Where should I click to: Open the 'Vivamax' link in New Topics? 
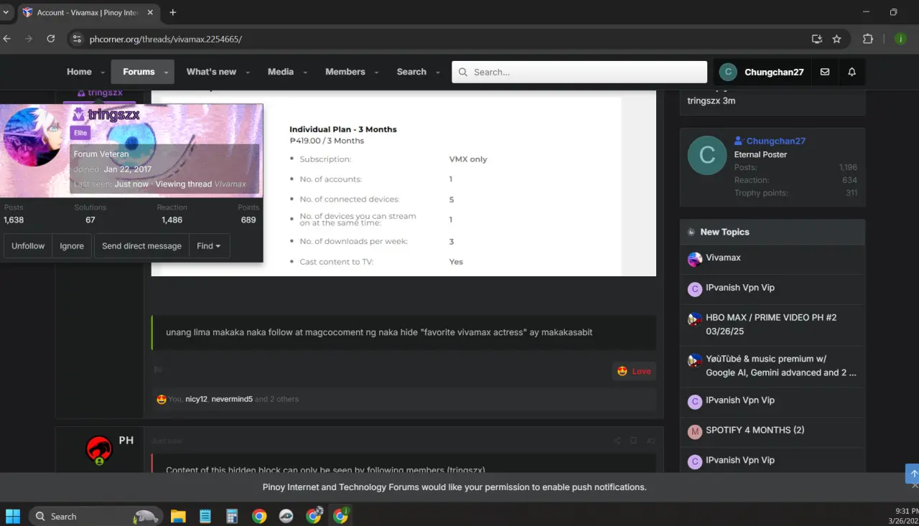(x=723, y=258)
